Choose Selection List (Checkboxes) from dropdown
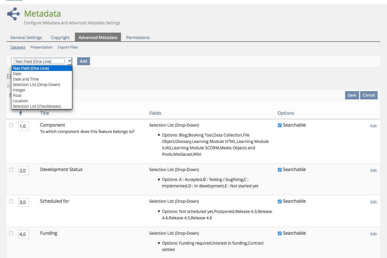The image size is (387, 258). click(x=36, y=106)
